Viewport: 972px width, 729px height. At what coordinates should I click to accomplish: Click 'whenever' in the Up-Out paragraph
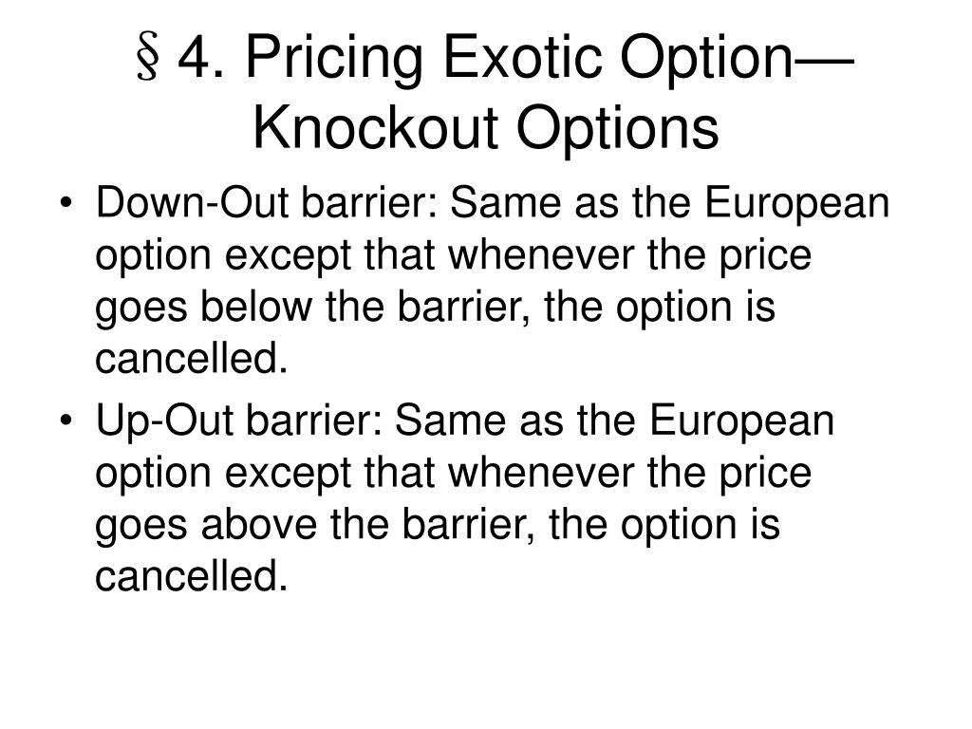(541, 473)
